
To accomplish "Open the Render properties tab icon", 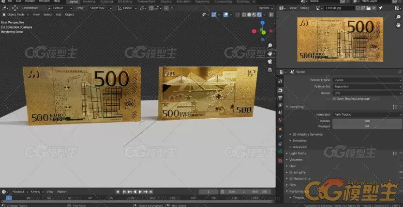I will [x=280, y=90].
